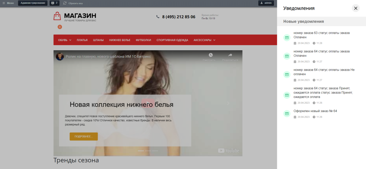The image size is (366, 169).
Task: Click envelope icon for Оформлен новый заказ
Action: [287, 114]
